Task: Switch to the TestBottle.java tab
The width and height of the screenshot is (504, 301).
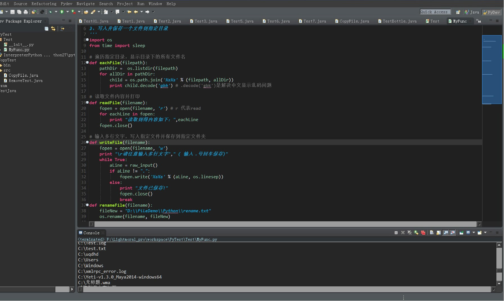Action: tap(397, 21)
